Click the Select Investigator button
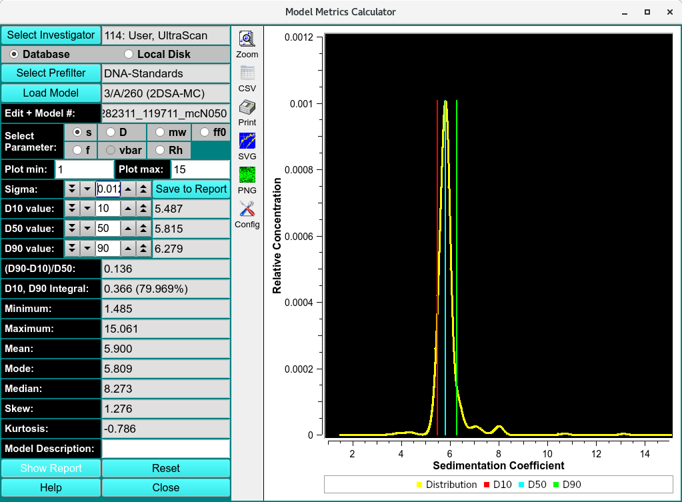 (51, 35)
